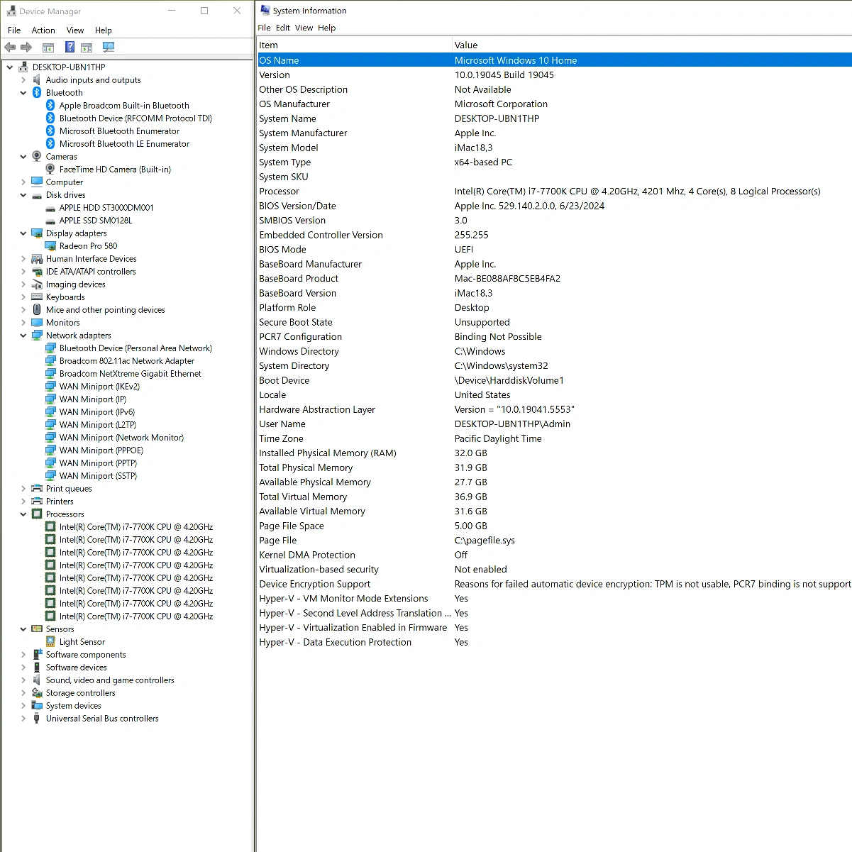Click the FaceTime HD Camera device icon
This screenshot has height=852, width=852.
click(50, 170)
